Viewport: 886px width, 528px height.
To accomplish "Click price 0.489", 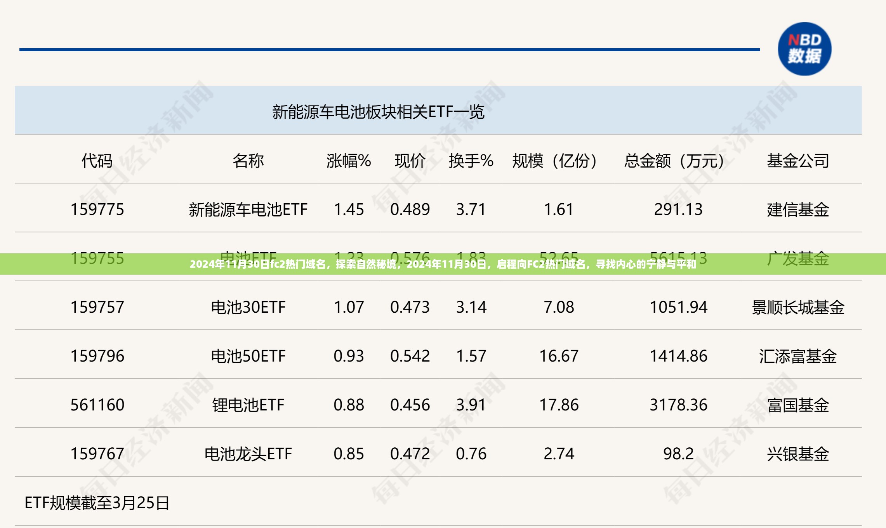I will (410, 209).
